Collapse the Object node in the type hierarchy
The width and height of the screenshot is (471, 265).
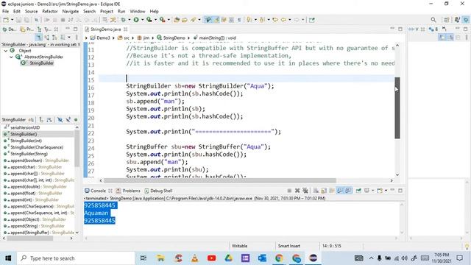[6, 51]
